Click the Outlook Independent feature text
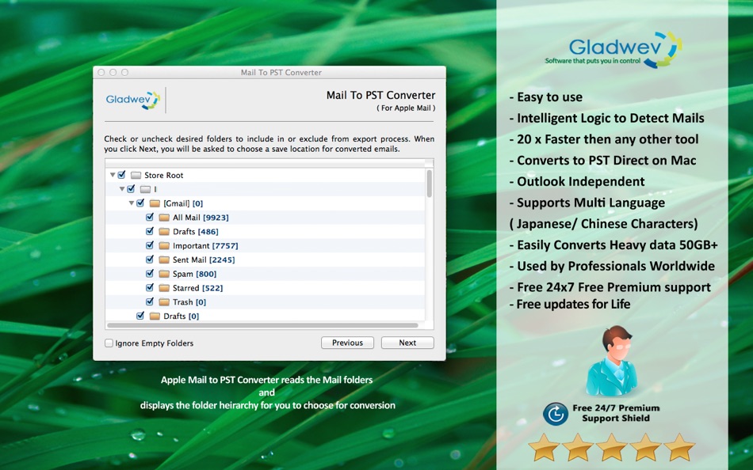This screenshot has width=753, height=470. [x=577, y=182]
